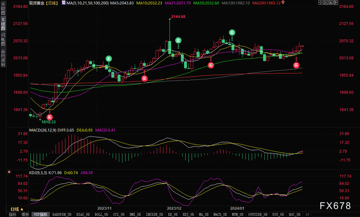360x217 pixels.
Task: Click the 1810.33 low price label
Action: coord(48,122)
